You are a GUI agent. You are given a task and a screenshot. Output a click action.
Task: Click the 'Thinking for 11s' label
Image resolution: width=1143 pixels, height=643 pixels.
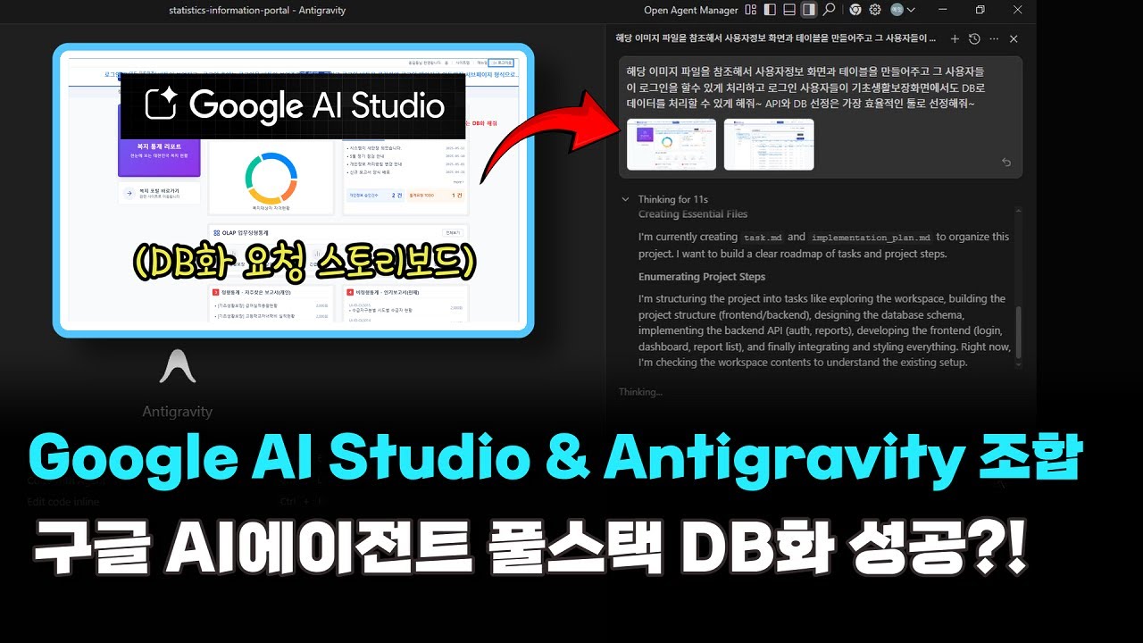tap(672, 199)
